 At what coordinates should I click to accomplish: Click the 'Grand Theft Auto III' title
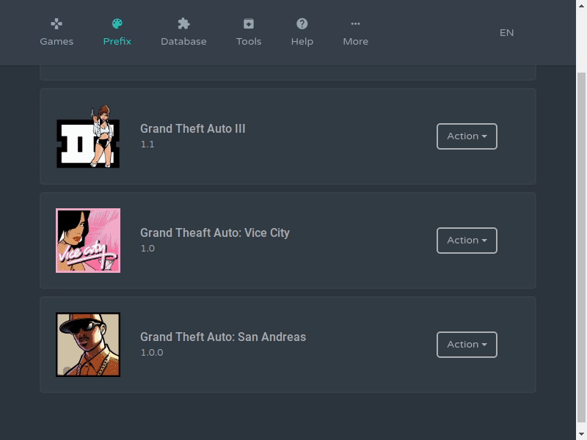193,129
